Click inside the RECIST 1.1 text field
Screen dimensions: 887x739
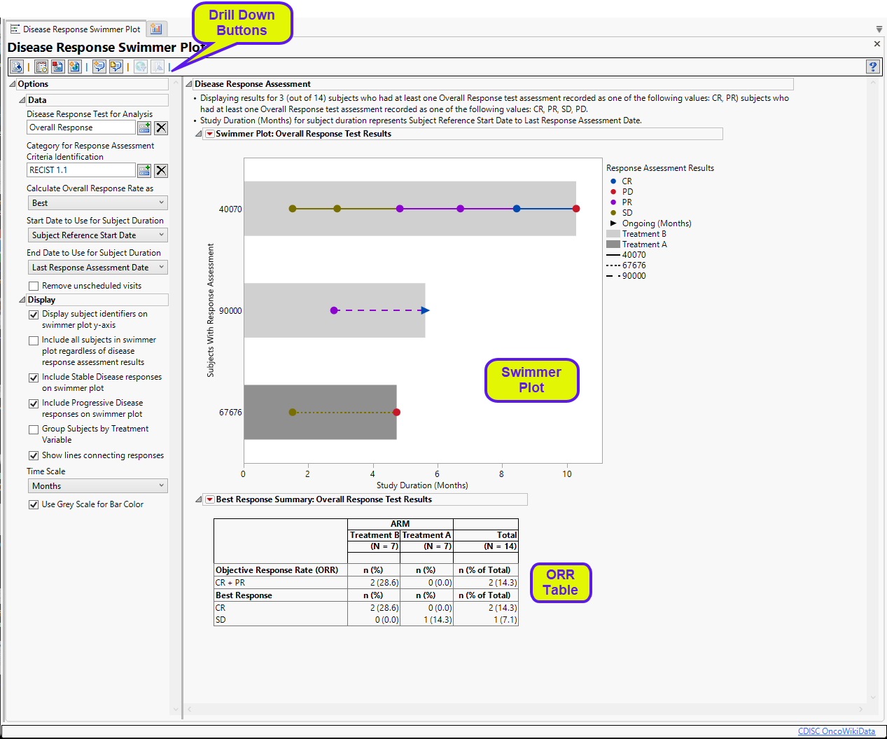tap(81, 170)
